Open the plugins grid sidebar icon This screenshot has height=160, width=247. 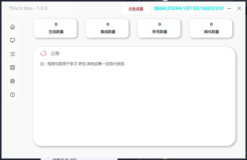click(12, 68)
